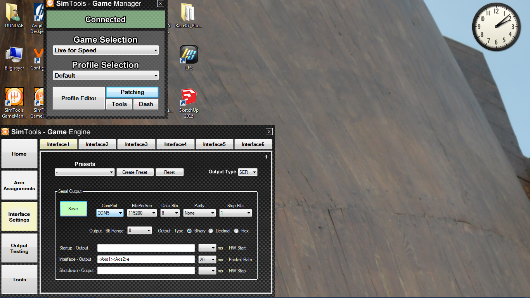The height and width of the screenshot is (298, 530).
Task: Open the Profile Selection dropdown
Action: (x=106, y=75)
